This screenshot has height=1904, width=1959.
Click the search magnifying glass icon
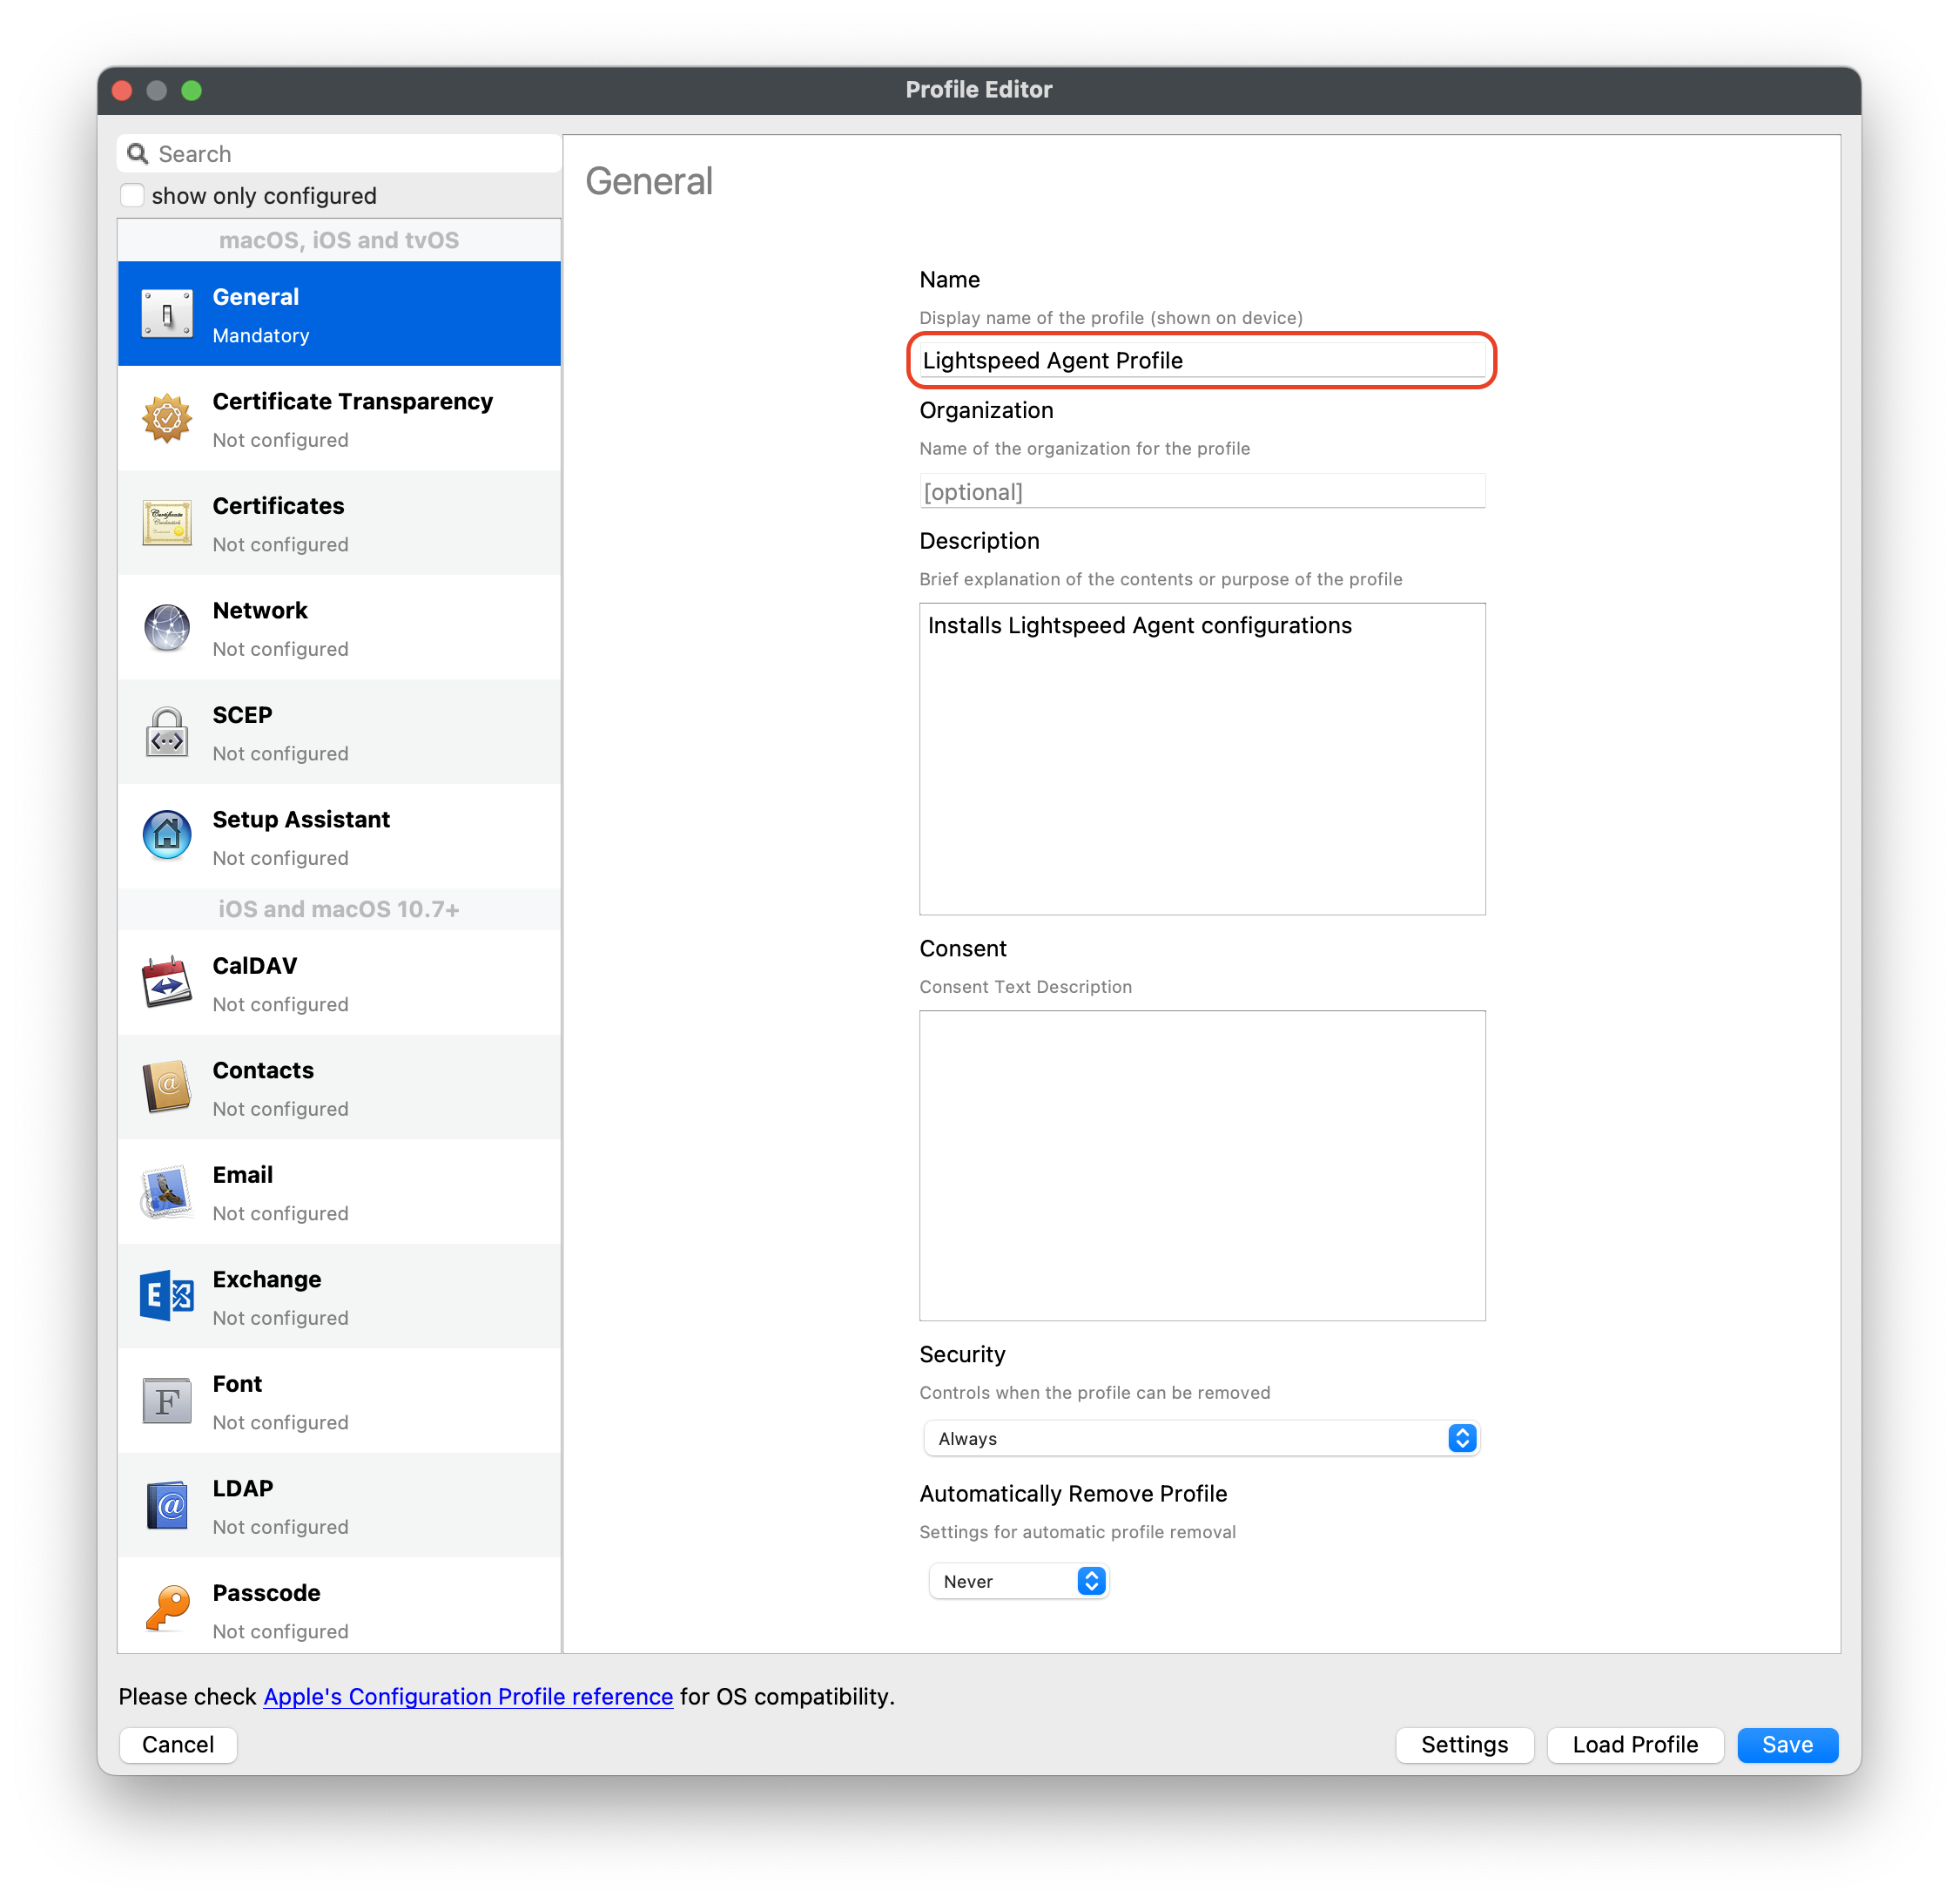tap(138, 154)
